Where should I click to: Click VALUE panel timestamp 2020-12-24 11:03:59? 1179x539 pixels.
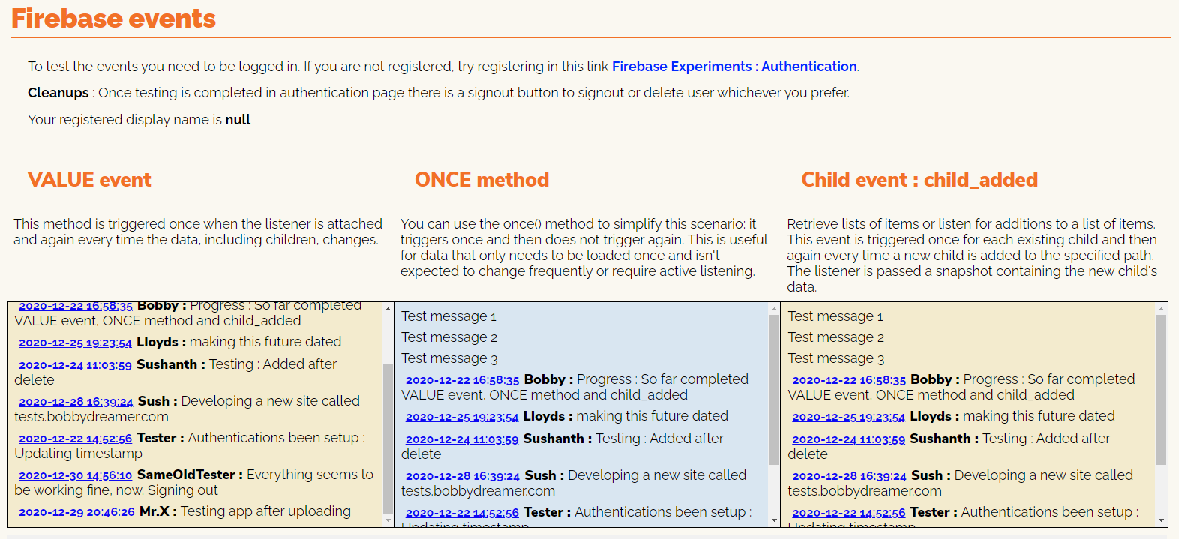coord(75,365)
